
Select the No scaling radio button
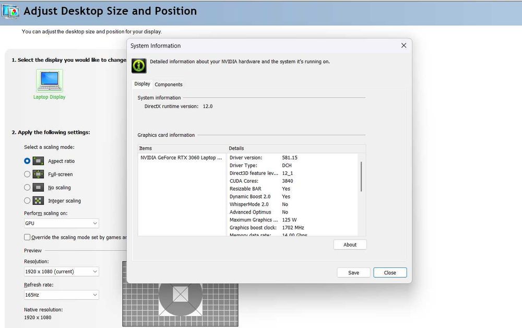click(27, 188)
